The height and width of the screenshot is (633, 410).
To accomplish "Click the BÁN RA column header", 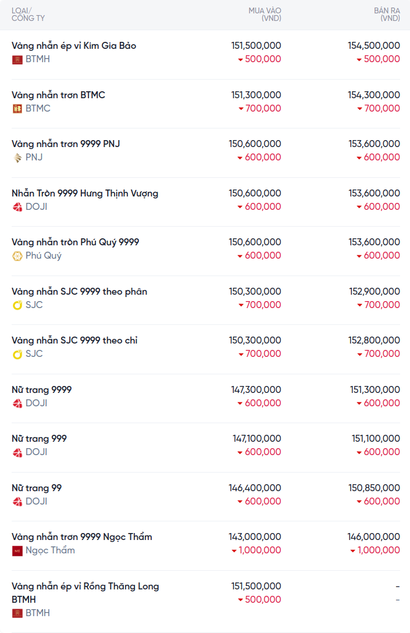I will [x=387, y=15].
